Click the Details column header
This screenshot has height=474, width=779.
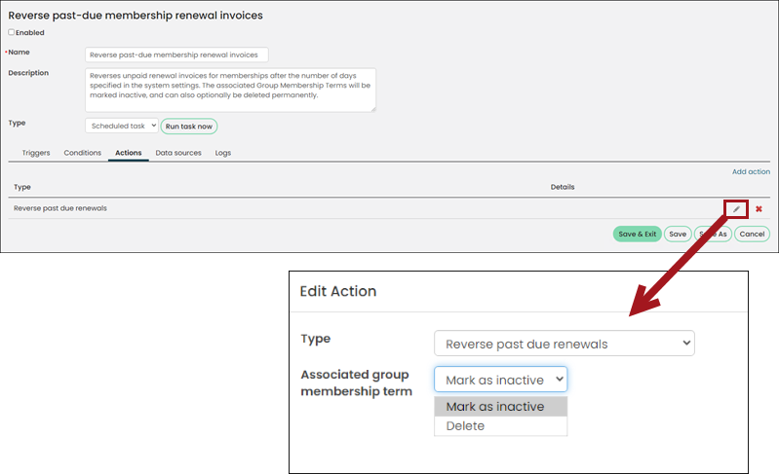[x=563, y=187]
